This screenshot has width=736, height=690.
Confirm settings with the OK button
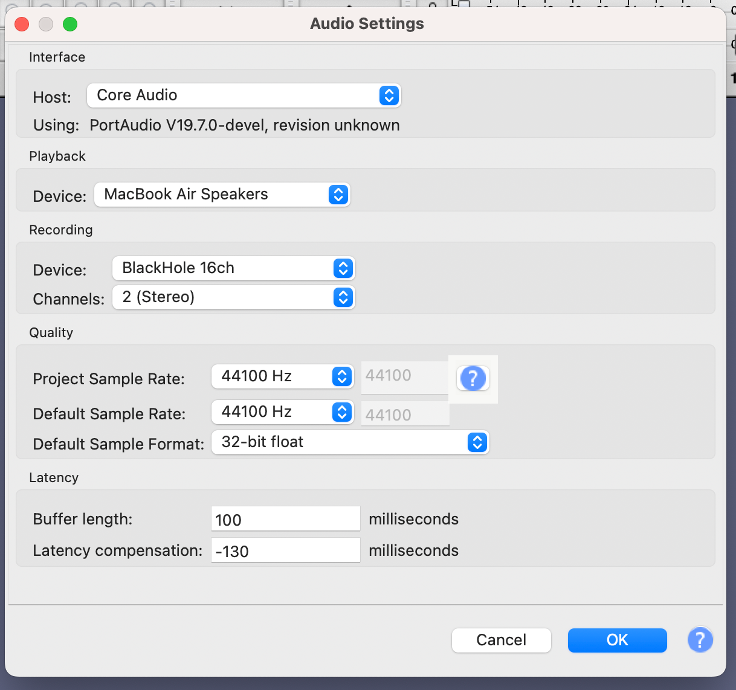pos(617,640)
